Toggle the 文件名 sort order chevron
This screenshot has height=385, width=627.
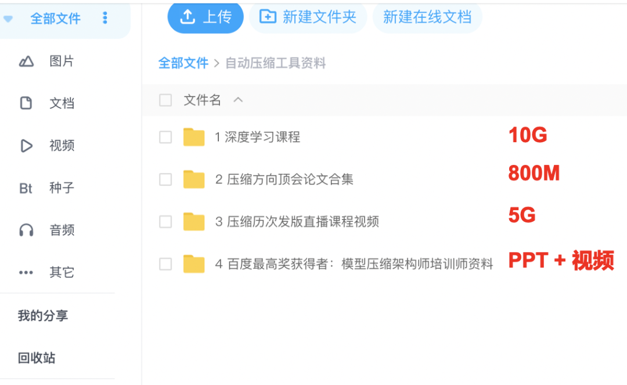(x=237, y=99)
